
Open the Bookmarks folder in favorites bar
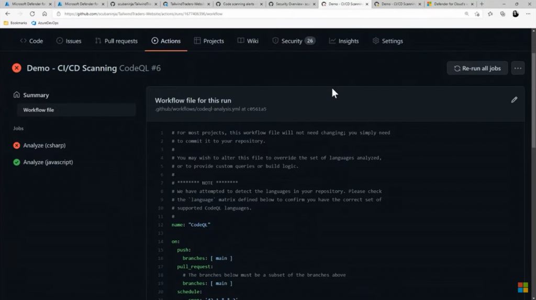click(15, 23)
